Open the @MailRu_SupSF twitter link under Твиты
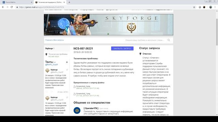218x122 pixels. tap(51, 65)
